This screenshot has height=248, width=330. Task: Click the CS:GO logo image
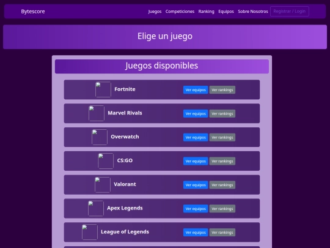click(106, 161)
